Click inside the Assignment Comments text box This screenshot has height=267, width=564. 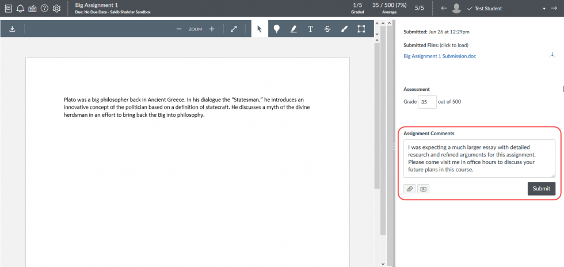(x=479, y=158)
